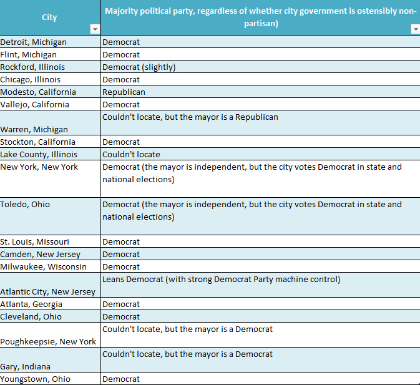Select the Couldn't locate cell for Lake County
420x385 pixels.
click(261, 154)
